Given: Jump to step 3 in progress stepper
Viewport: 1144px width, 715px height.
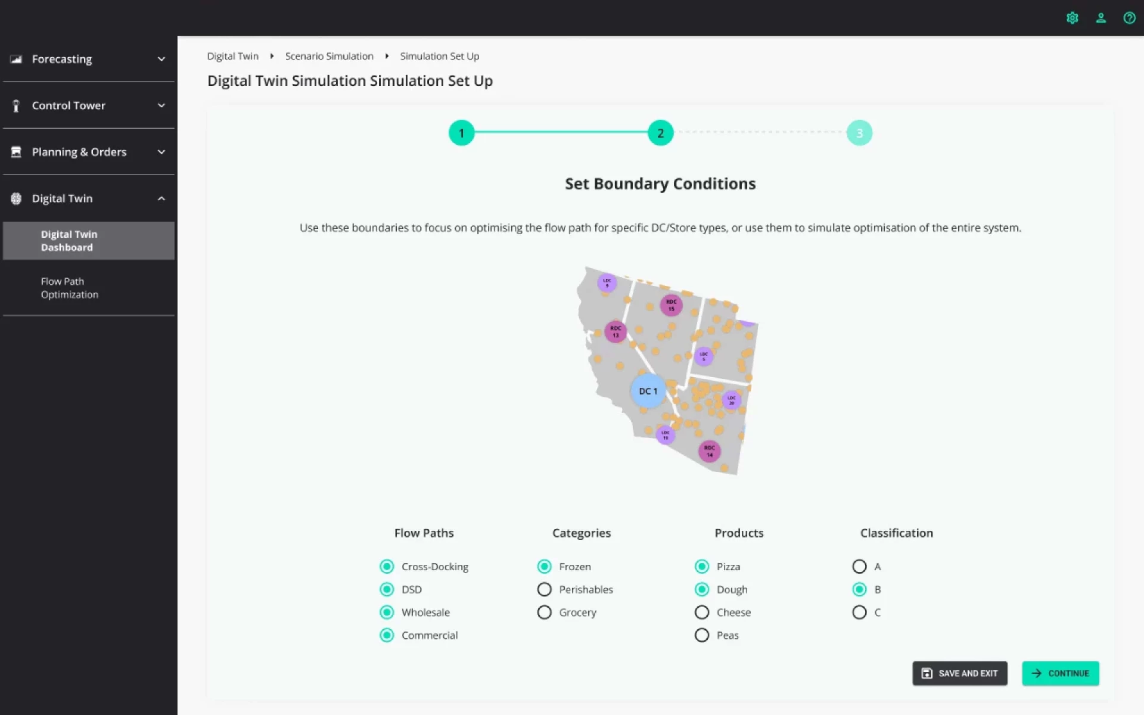Looking at the screenshot, I should coord(859,133).
